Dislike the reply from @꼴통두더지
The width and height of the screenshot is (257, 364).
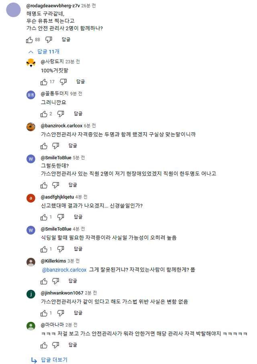tap(61, 113)
